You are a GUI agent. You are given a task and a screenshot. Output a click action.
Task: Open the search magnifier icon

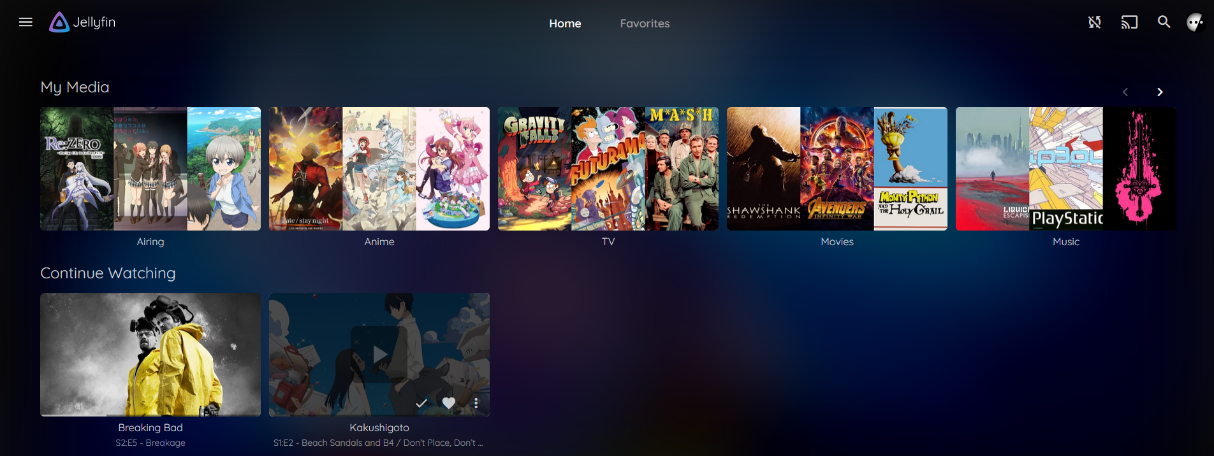tap(1164, 22)
